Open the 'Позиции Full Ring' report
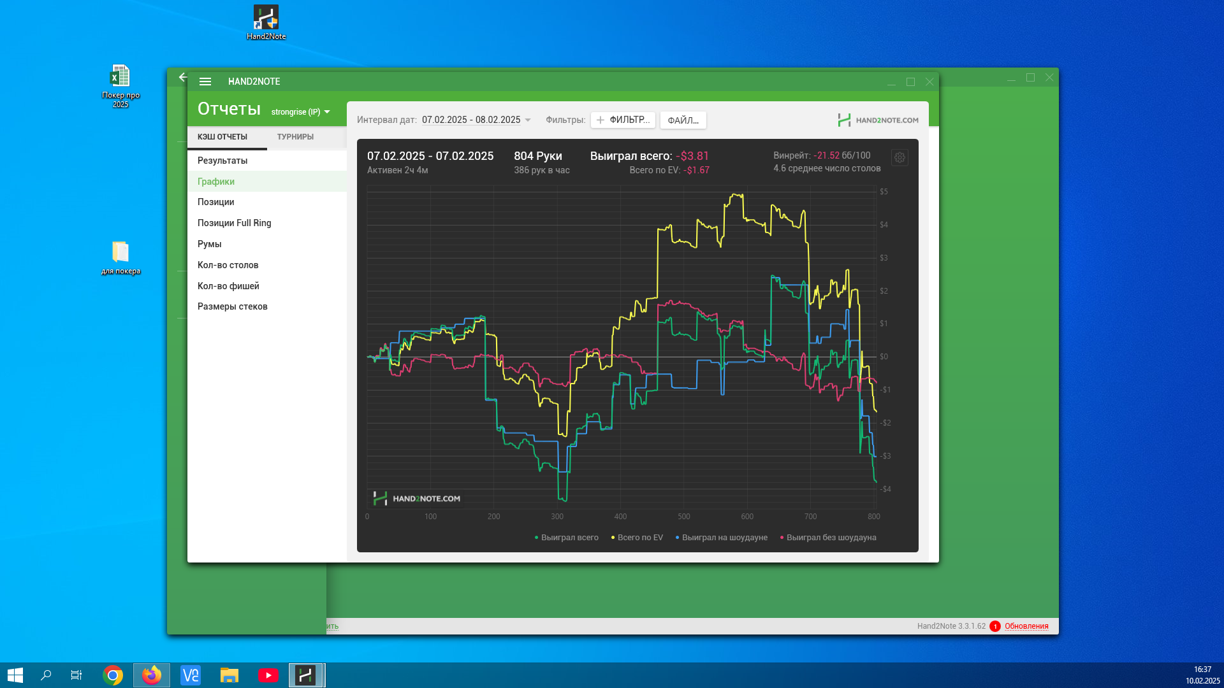 pos(267,223)
